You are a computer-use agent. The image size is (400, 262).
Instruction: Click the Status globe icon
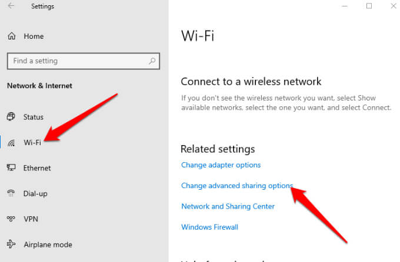tap(11, 117)
